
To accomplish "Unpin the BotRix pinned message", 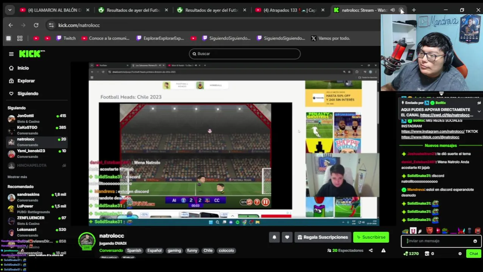I will [479, 103].
